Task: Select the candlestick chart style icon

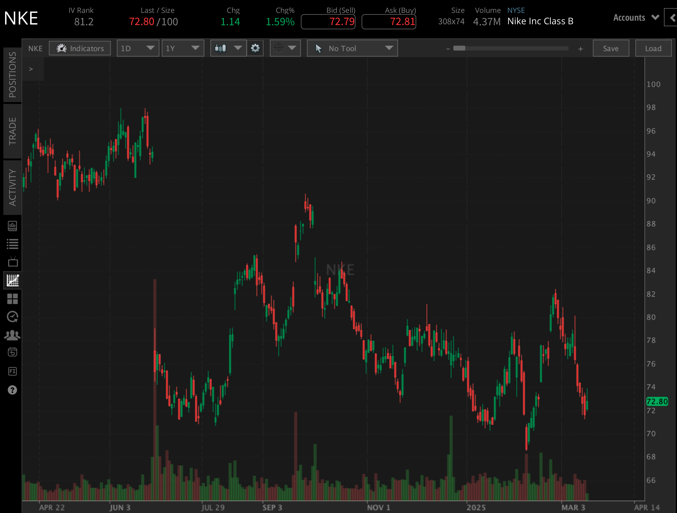Action: 221,48
